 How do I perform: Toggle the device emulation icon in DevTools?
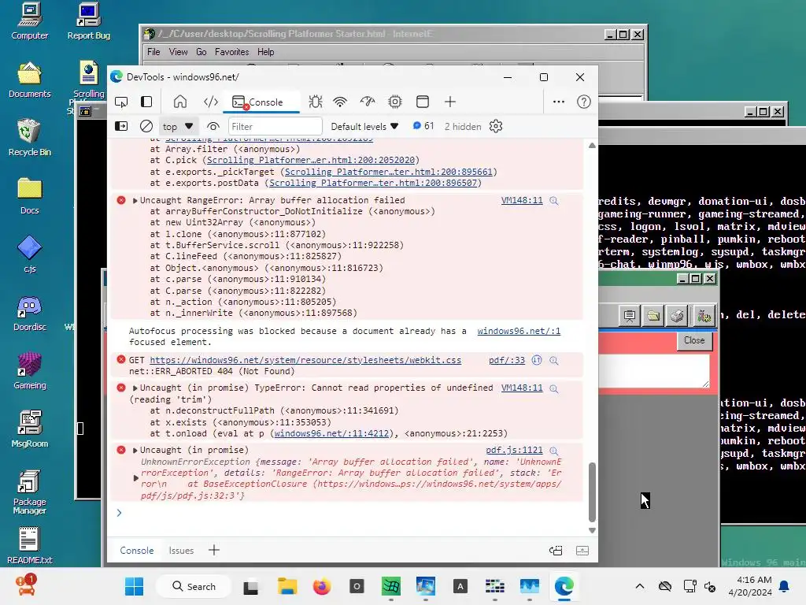click(121, 102)
